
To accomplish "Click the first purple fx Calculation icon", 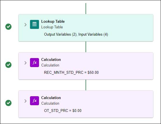I will (34, 63).
